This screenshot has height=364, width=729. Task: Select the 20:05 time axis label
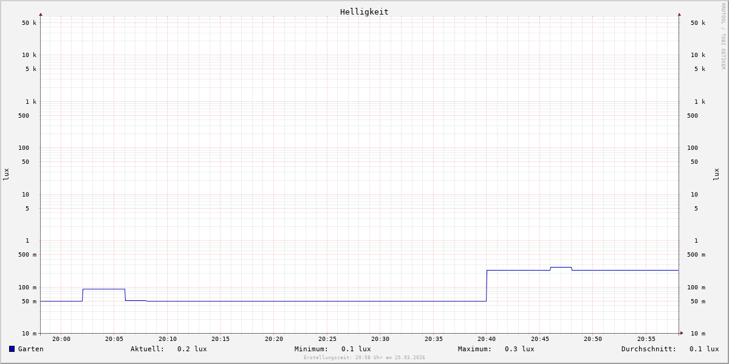point(114,339)
